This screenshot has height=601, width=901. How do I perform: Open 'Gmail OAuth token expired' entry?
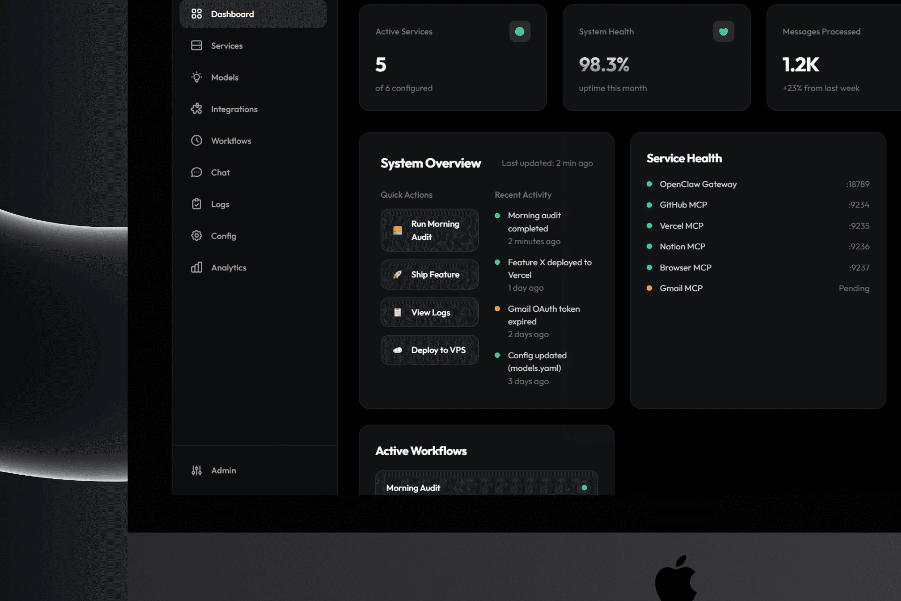[544, 322]
